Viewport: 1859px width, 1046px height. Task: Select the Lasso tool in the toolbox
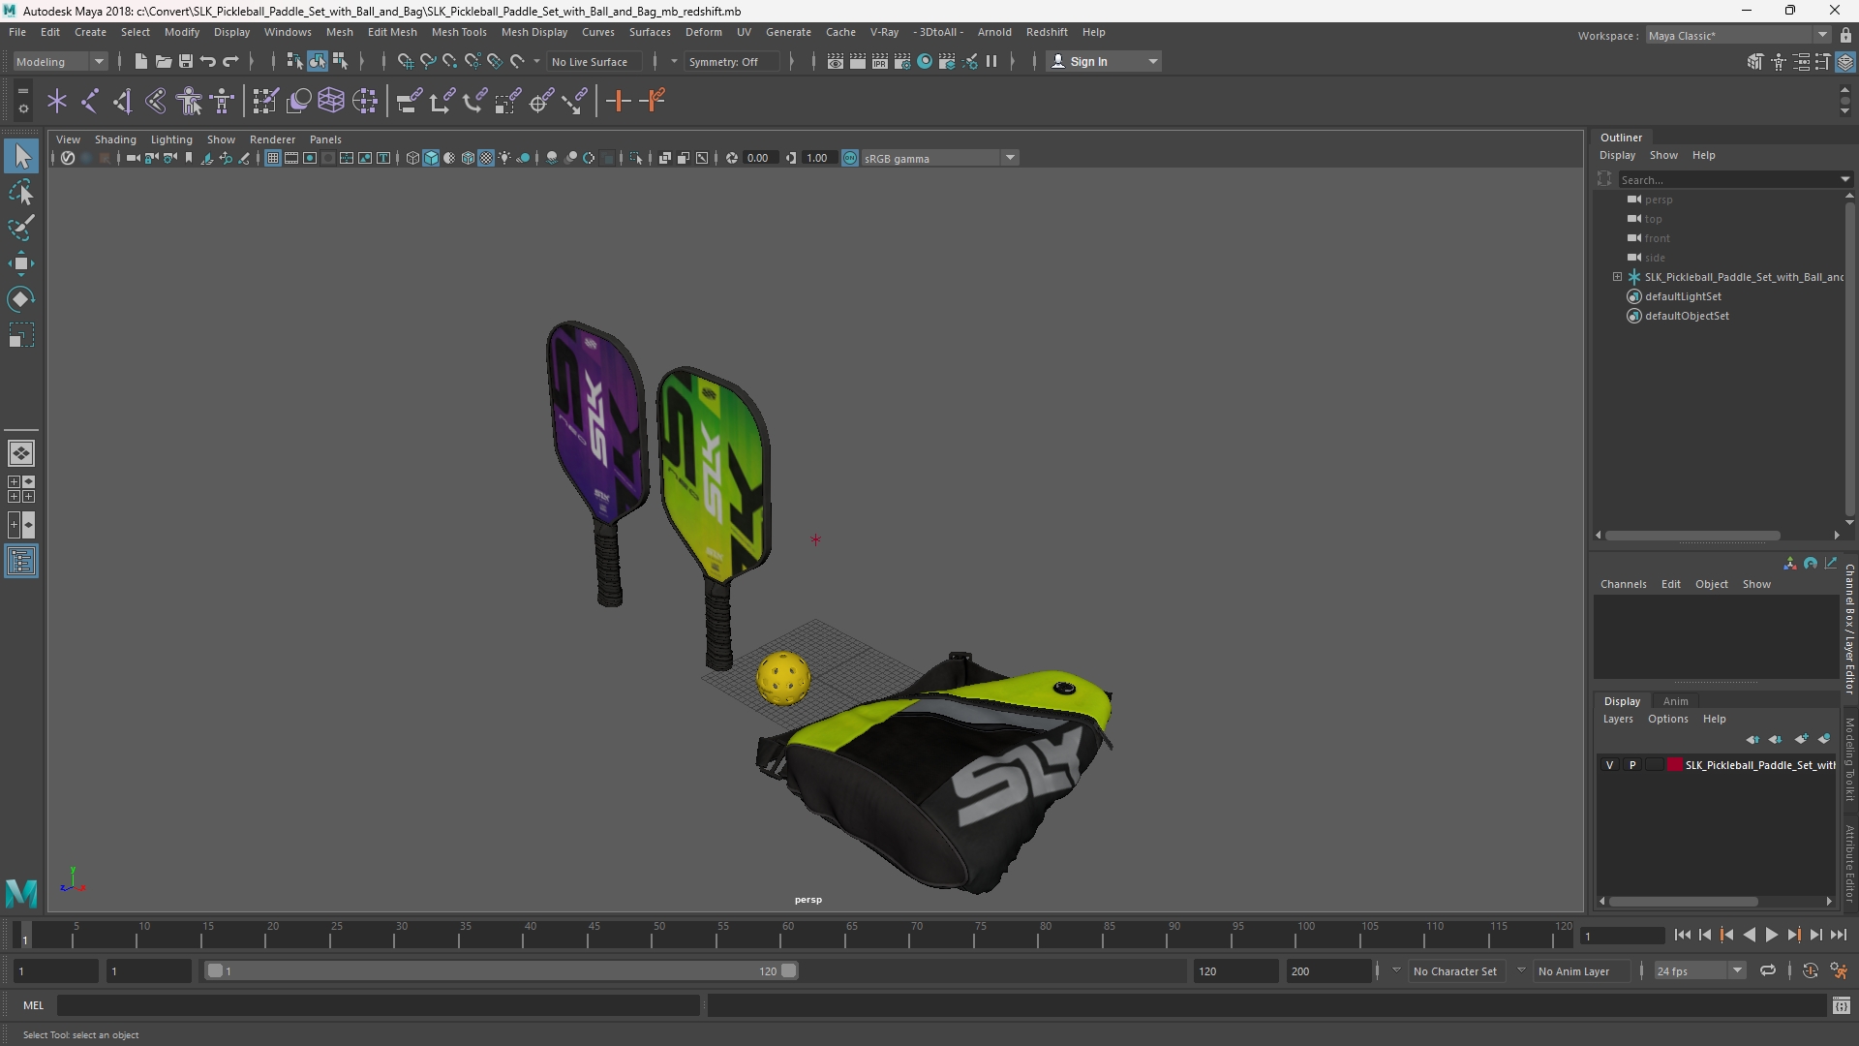[x=21, y=192]
